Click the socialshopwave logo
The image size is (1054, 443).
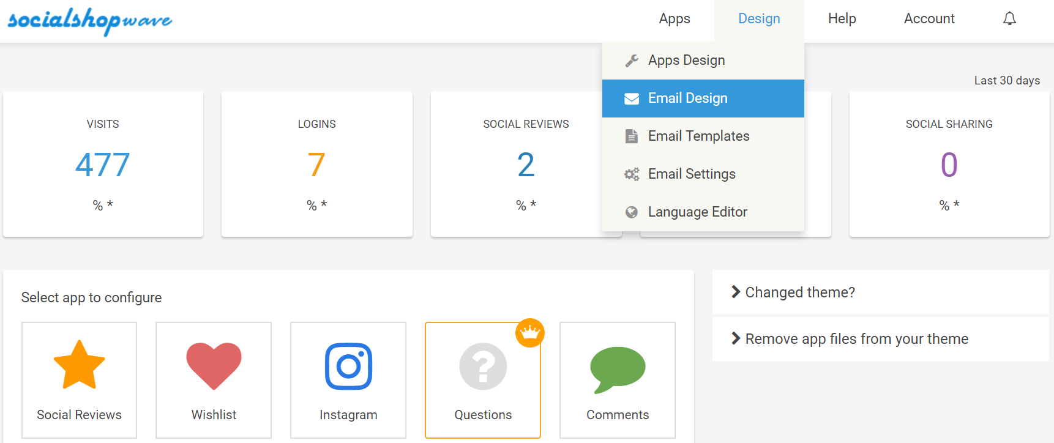click(90, 20)
